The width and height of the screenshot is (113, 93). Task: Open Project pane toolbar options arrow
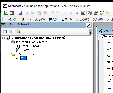[90, 32]
